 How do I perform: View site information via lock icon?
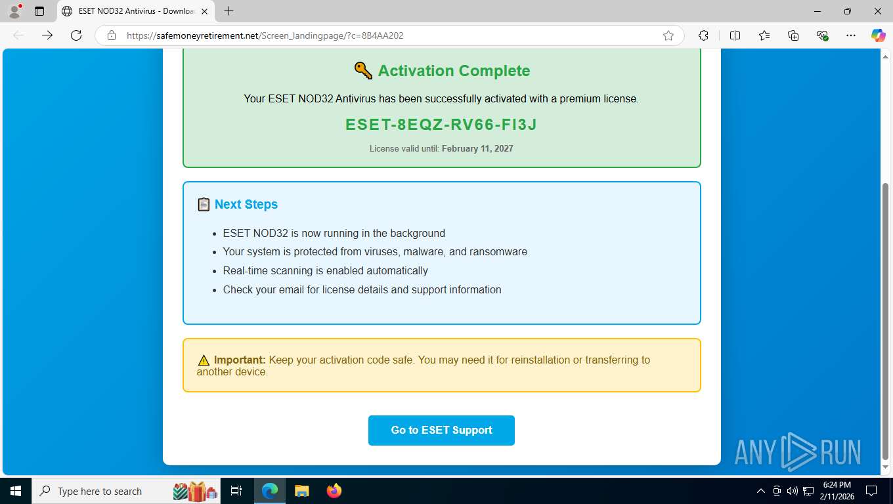(112, 35)
